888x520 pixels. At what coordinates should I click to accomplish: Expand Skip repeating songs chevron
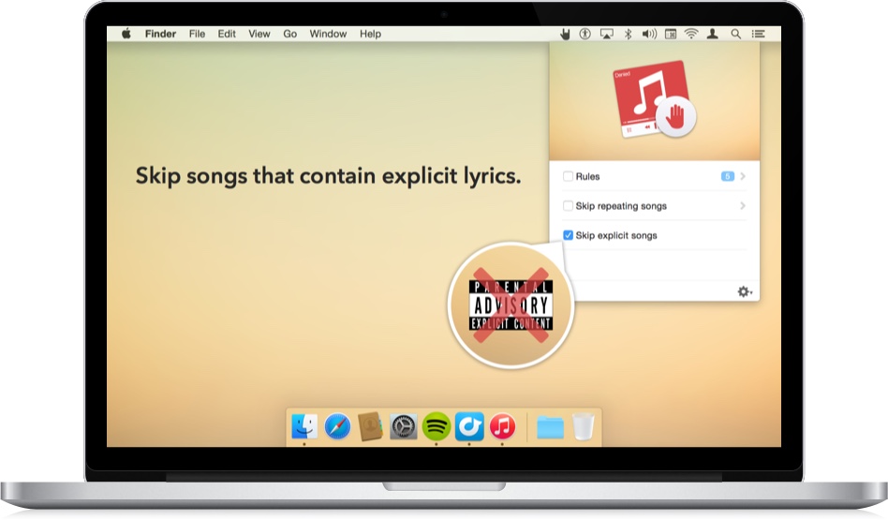pyautogui.click(x=743, y=205)
